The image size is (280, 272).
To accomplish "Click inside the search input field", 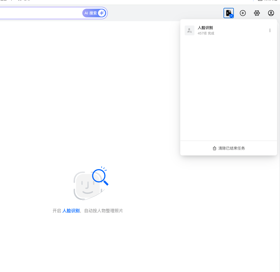I will click(x=41, y=13).
